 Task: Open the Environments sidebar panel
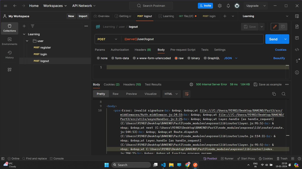coord(10,41)
